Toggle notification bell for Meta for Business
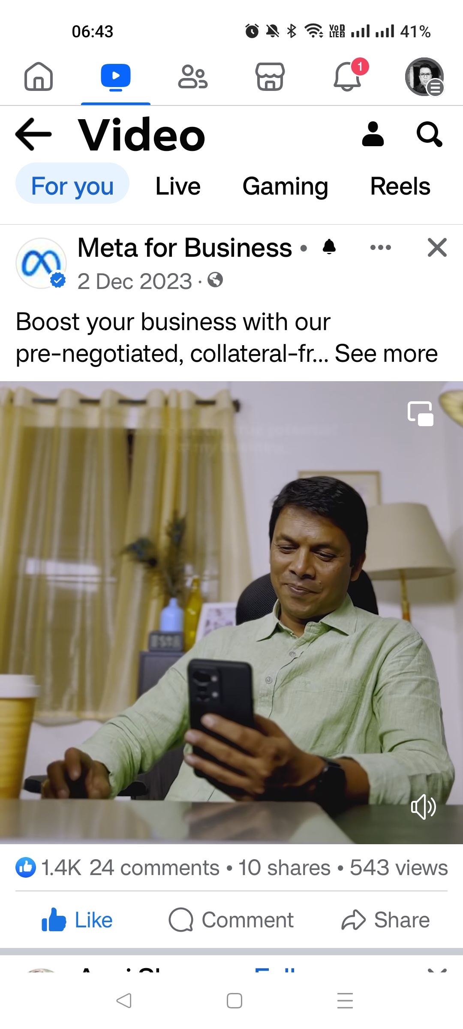463x1029 pixels. coord(329,247)
